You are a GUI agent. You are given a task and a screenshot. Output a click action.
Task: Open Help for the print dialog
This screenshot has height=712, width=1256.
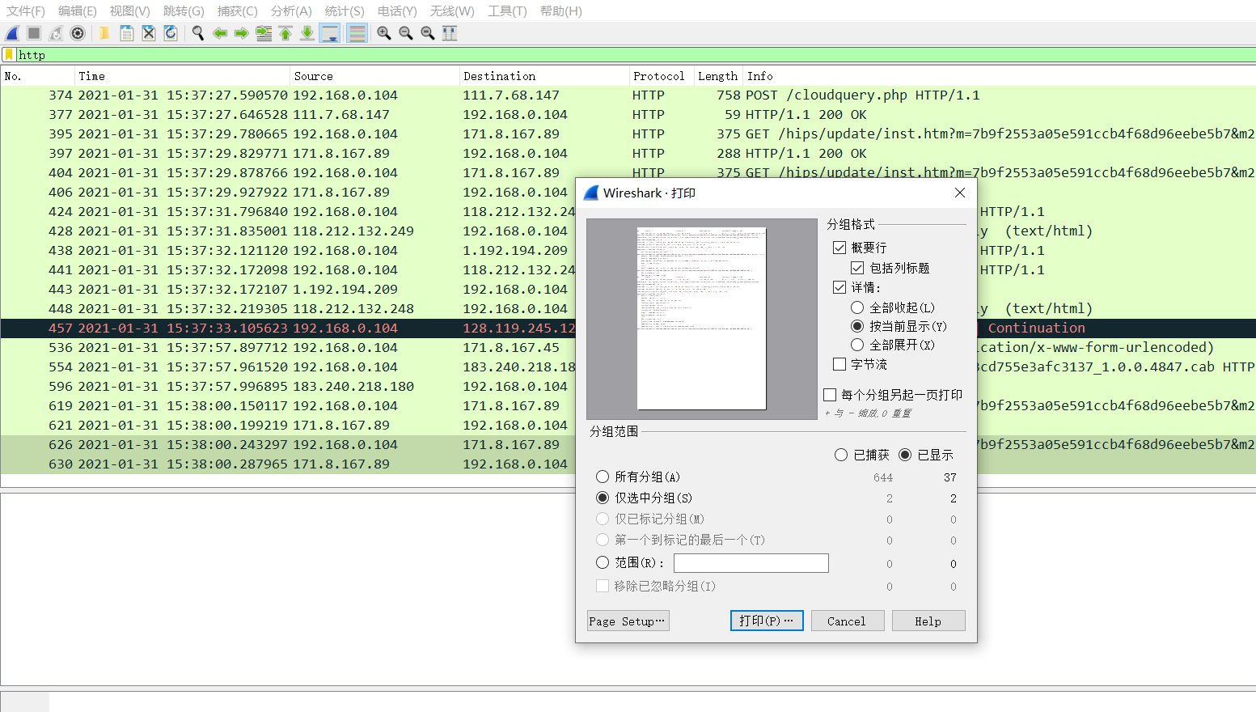(x=928, y=621)
